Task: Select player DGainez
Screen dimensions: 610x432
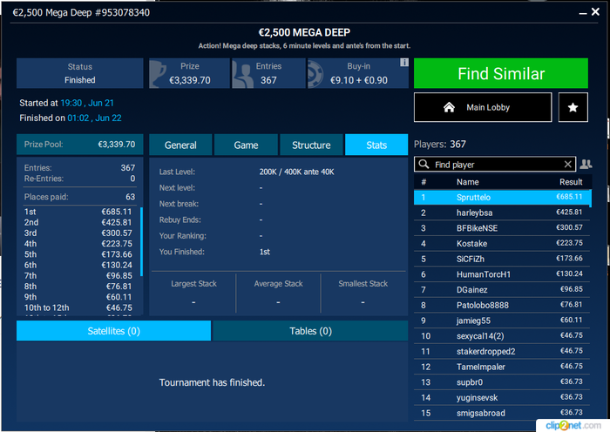Action: coord(502,290)
